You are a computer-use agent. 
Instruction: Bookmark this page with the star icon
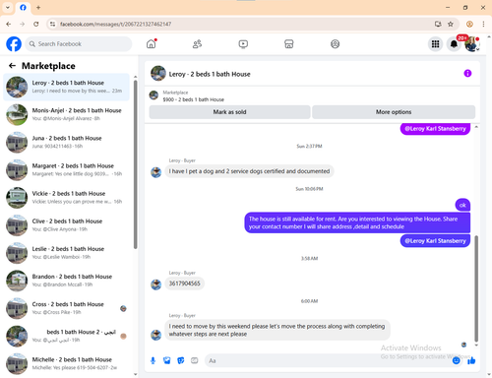(x=451, y=24)
